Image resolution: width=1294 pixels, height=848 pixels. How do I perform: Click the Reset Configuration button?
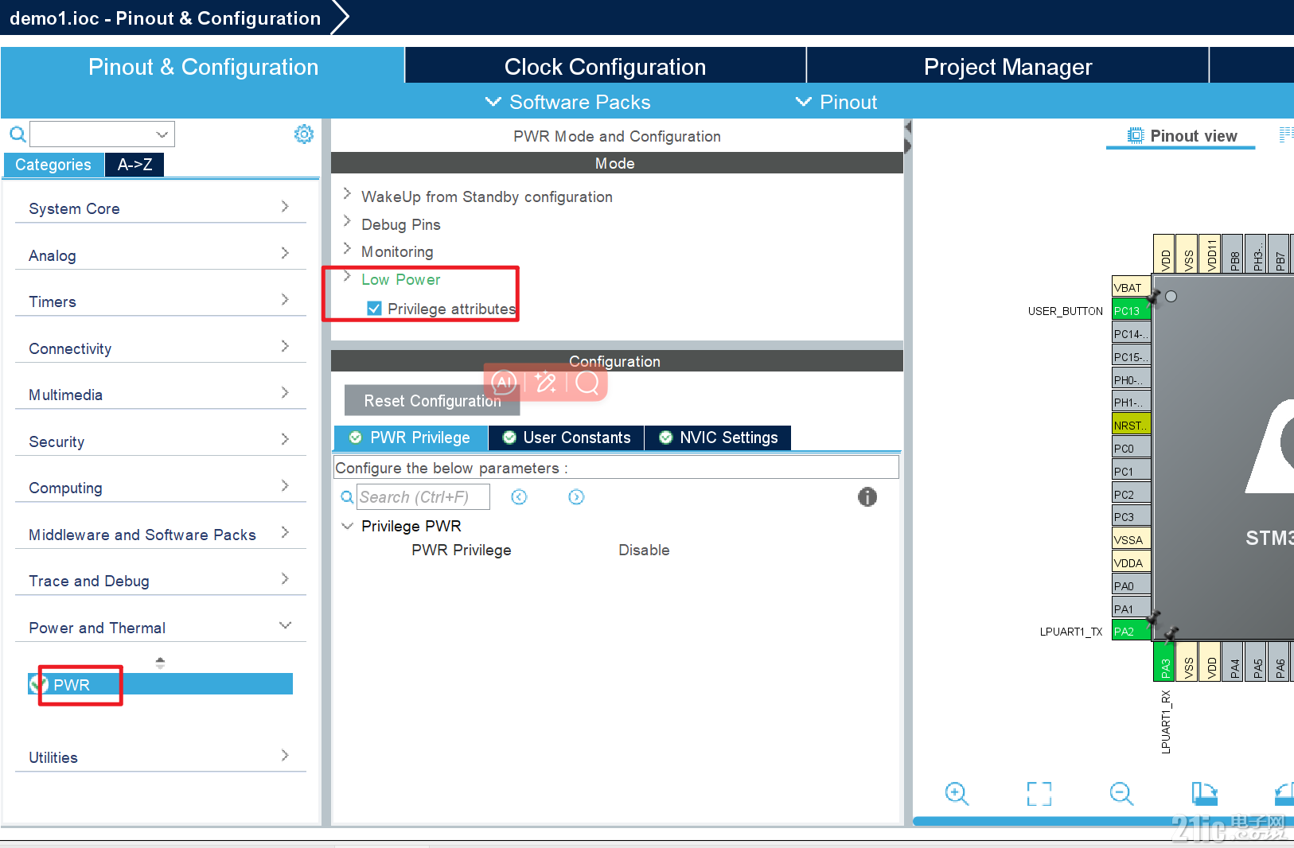(x=432, y=401)
